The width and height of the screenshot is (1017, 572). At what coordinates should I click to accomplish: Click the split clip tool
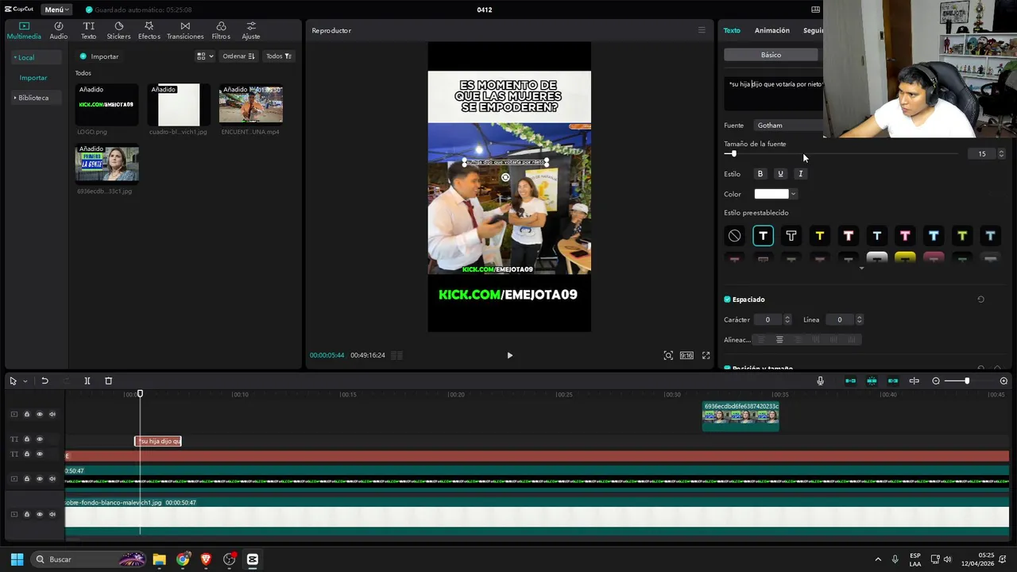tap(87, 381)
